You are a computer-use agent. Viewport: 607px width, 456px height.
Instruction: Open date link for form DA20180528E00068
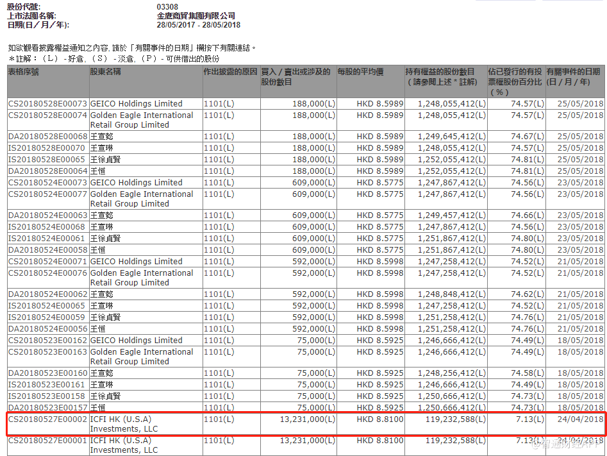580,137
